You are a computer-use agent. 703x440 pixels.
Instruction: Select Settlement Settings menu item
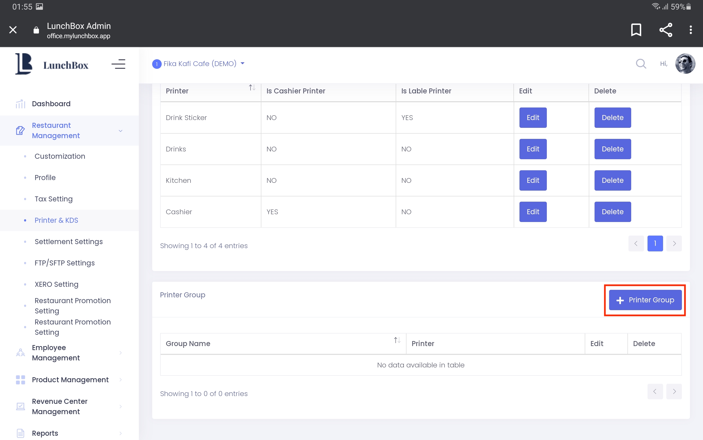pos(69,242)
